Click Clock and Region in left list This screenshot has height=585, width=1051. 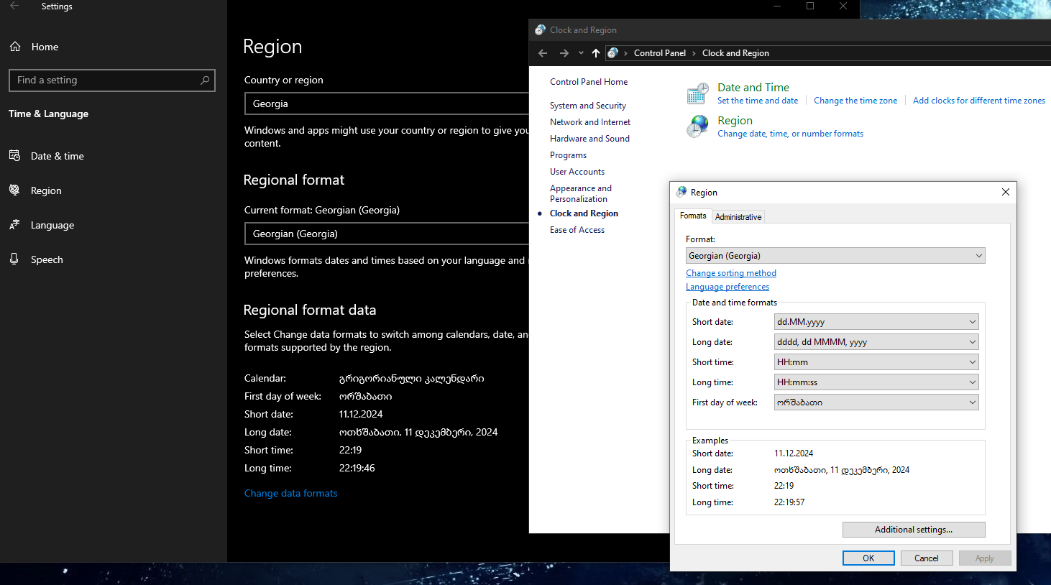point(584,213)
